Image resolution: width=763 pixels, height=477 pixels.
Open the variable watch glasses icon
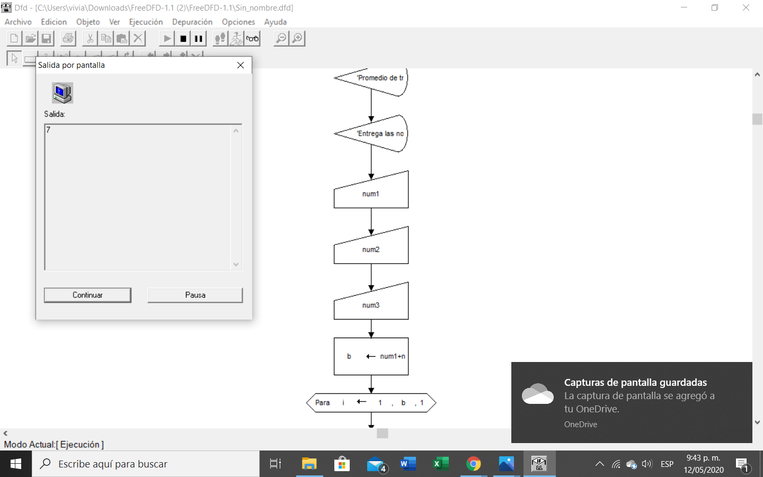(x=252, y=38)
